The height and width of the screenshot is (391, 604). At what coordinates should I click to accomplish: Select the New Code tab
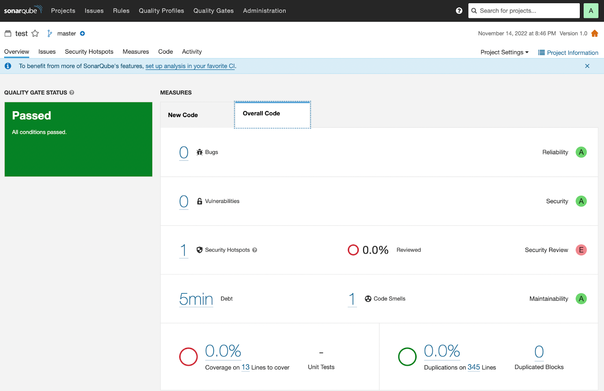183,115
